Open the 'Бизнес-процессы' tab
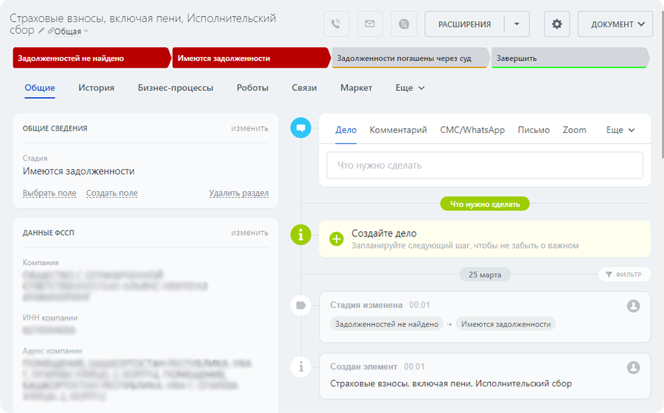The height and width of the screenshot is (413, 664). click(x=175, y=88)
